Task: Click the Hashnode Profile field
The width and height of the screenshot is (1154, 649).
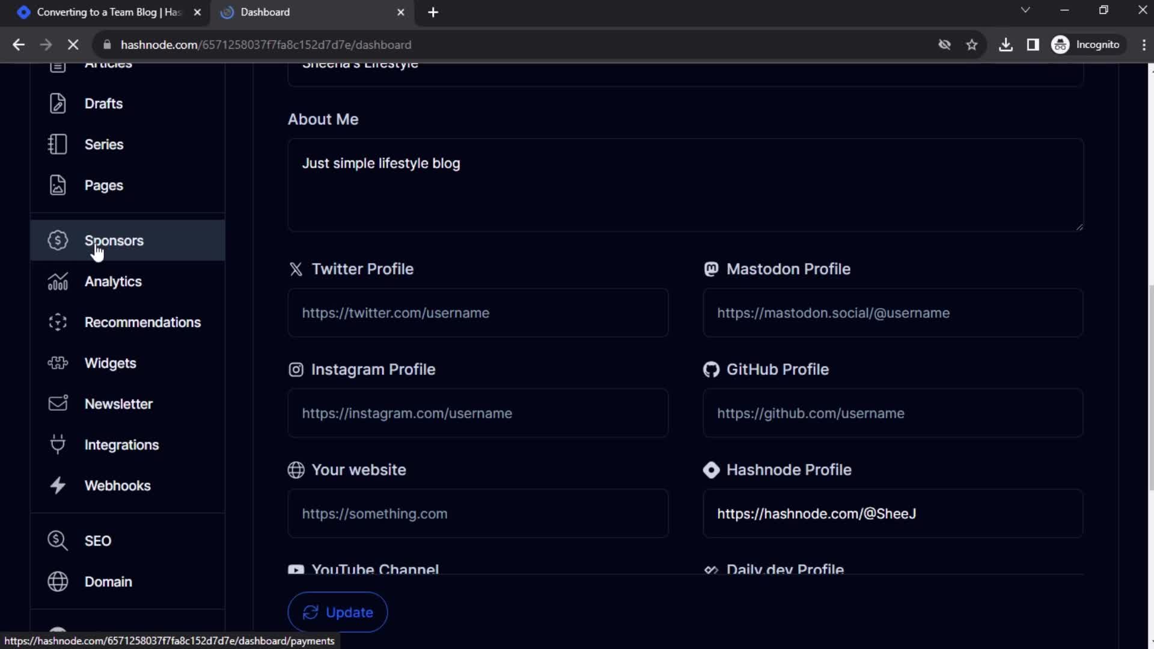Action: [x=893, y=514]
